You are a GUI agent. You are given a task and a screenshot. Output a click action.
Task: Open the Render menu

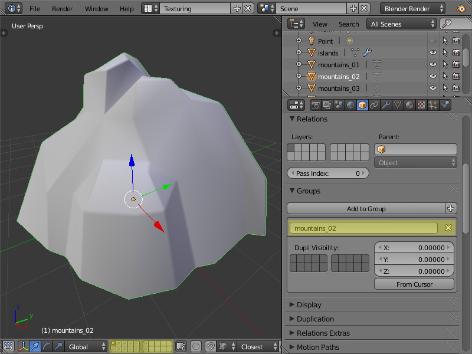coord(62,9)
